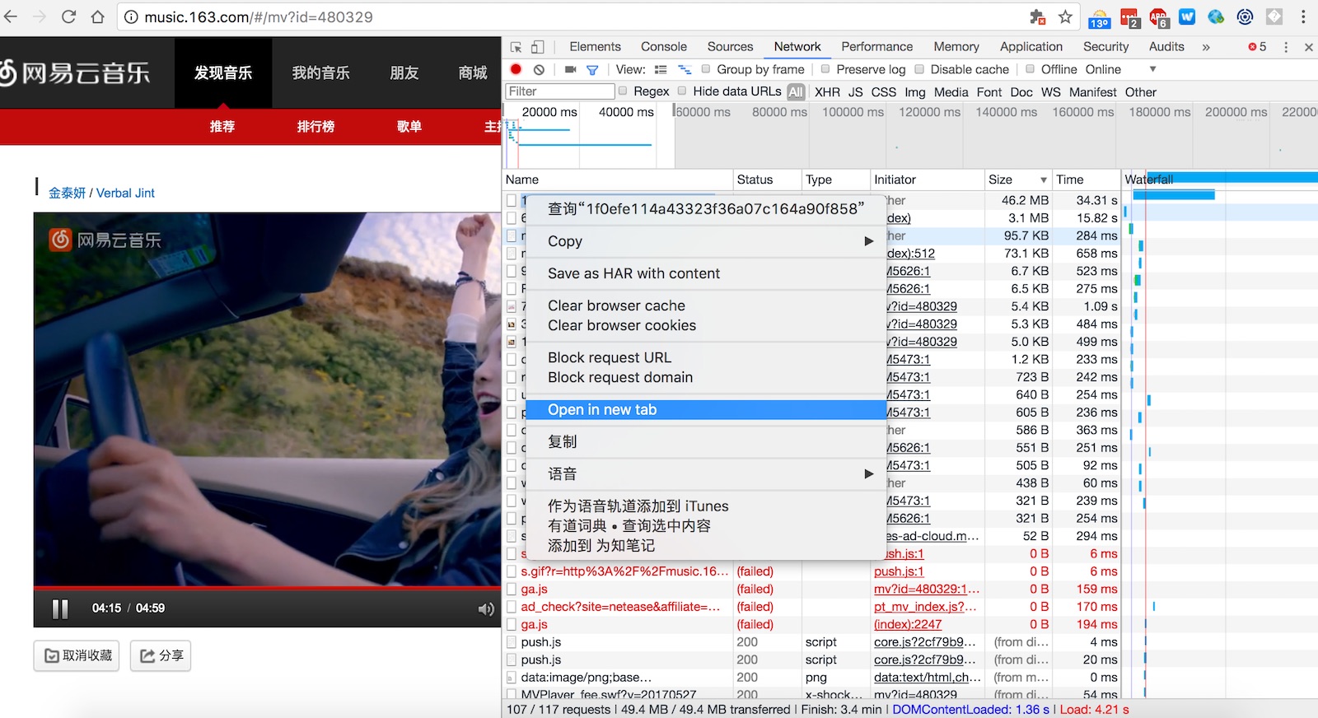Mute the video with speaker icon

(x=486, y=608)
